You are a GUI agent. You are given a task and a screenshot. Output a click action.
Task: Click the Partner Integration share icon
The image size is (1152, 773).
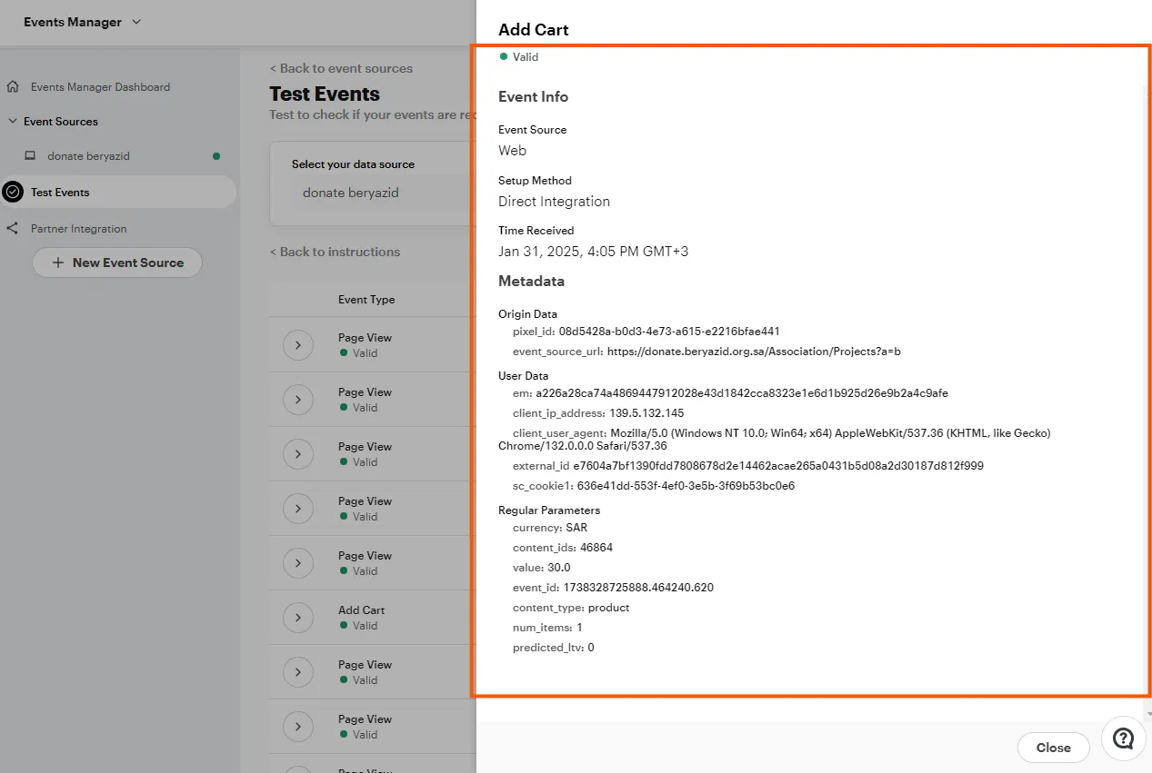click(x=13, y=229)
